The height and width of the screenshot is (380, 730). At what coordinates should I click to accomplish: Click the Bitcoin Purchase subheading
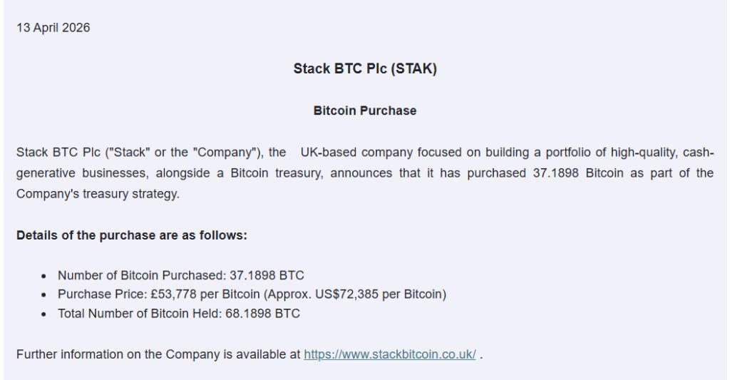point(364,111)
